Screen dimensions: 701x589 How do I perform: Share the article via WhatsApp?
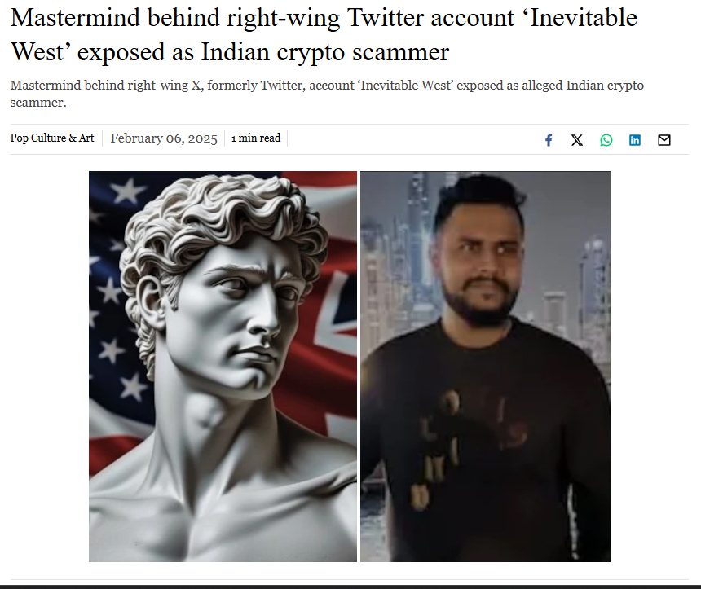pos(606,140)
